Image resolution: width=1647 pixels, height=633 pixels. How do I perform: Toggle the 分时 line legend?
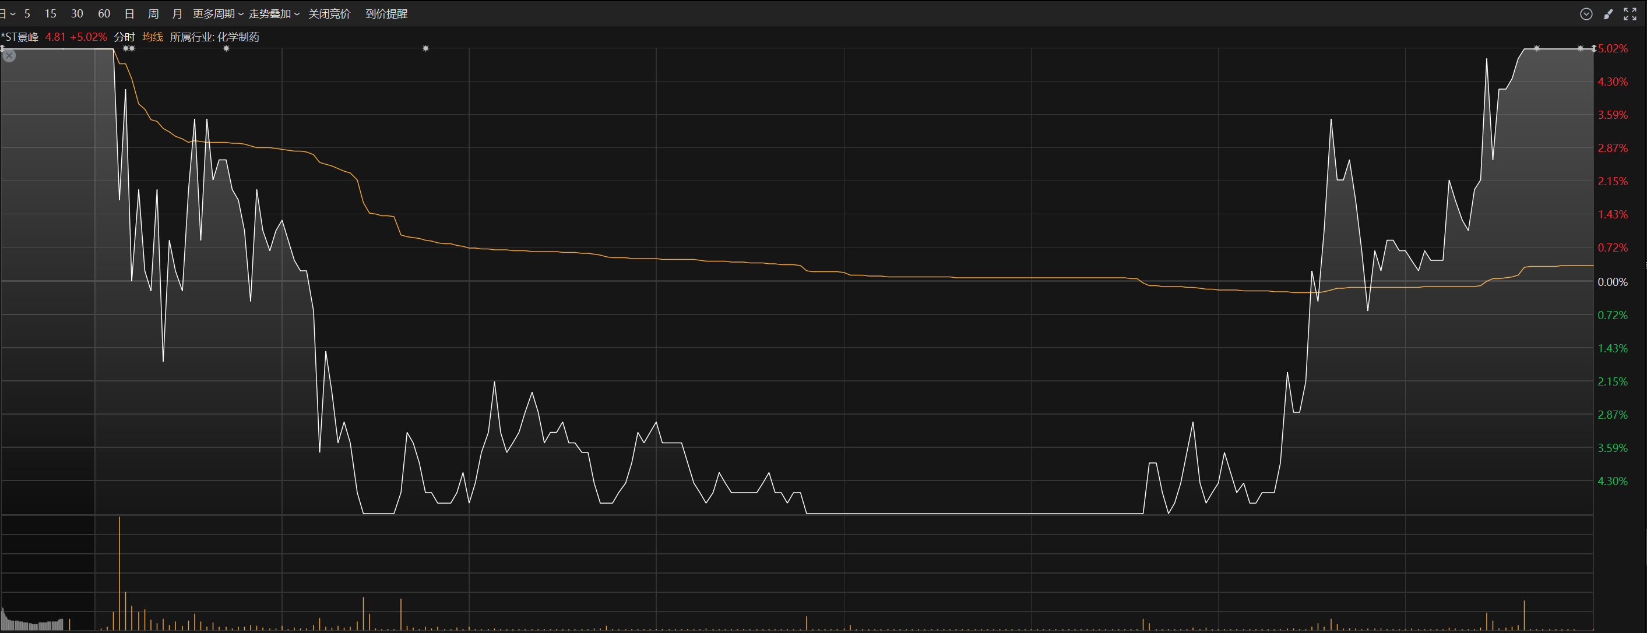coord(124,37)
